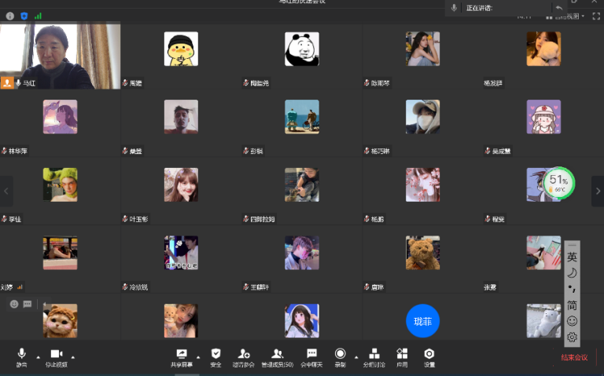Toggle the IME 英 English input mode
The image size is (604, 376).
click(x=572, y=256)
